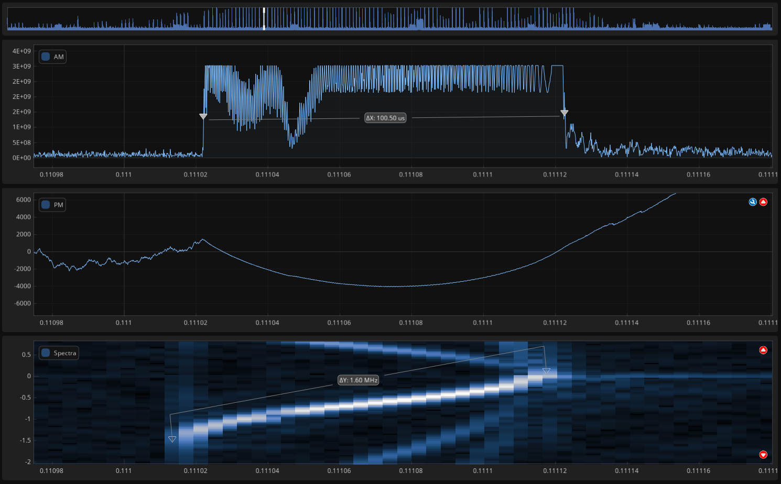Click the red down-arrow icon in the Spectra plot
This screenshot has height=484, width=781.
point(763,455)
